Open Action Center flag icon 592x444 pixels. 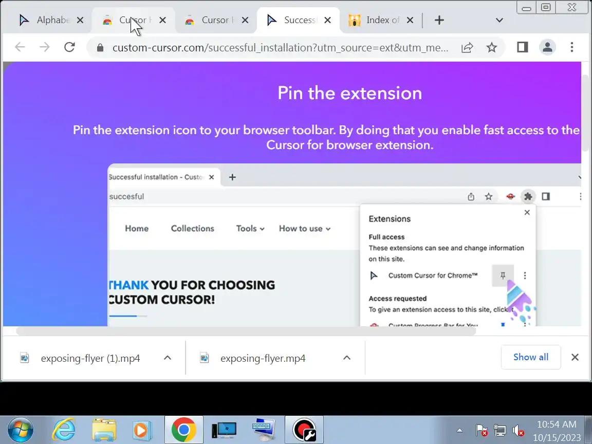482,430
